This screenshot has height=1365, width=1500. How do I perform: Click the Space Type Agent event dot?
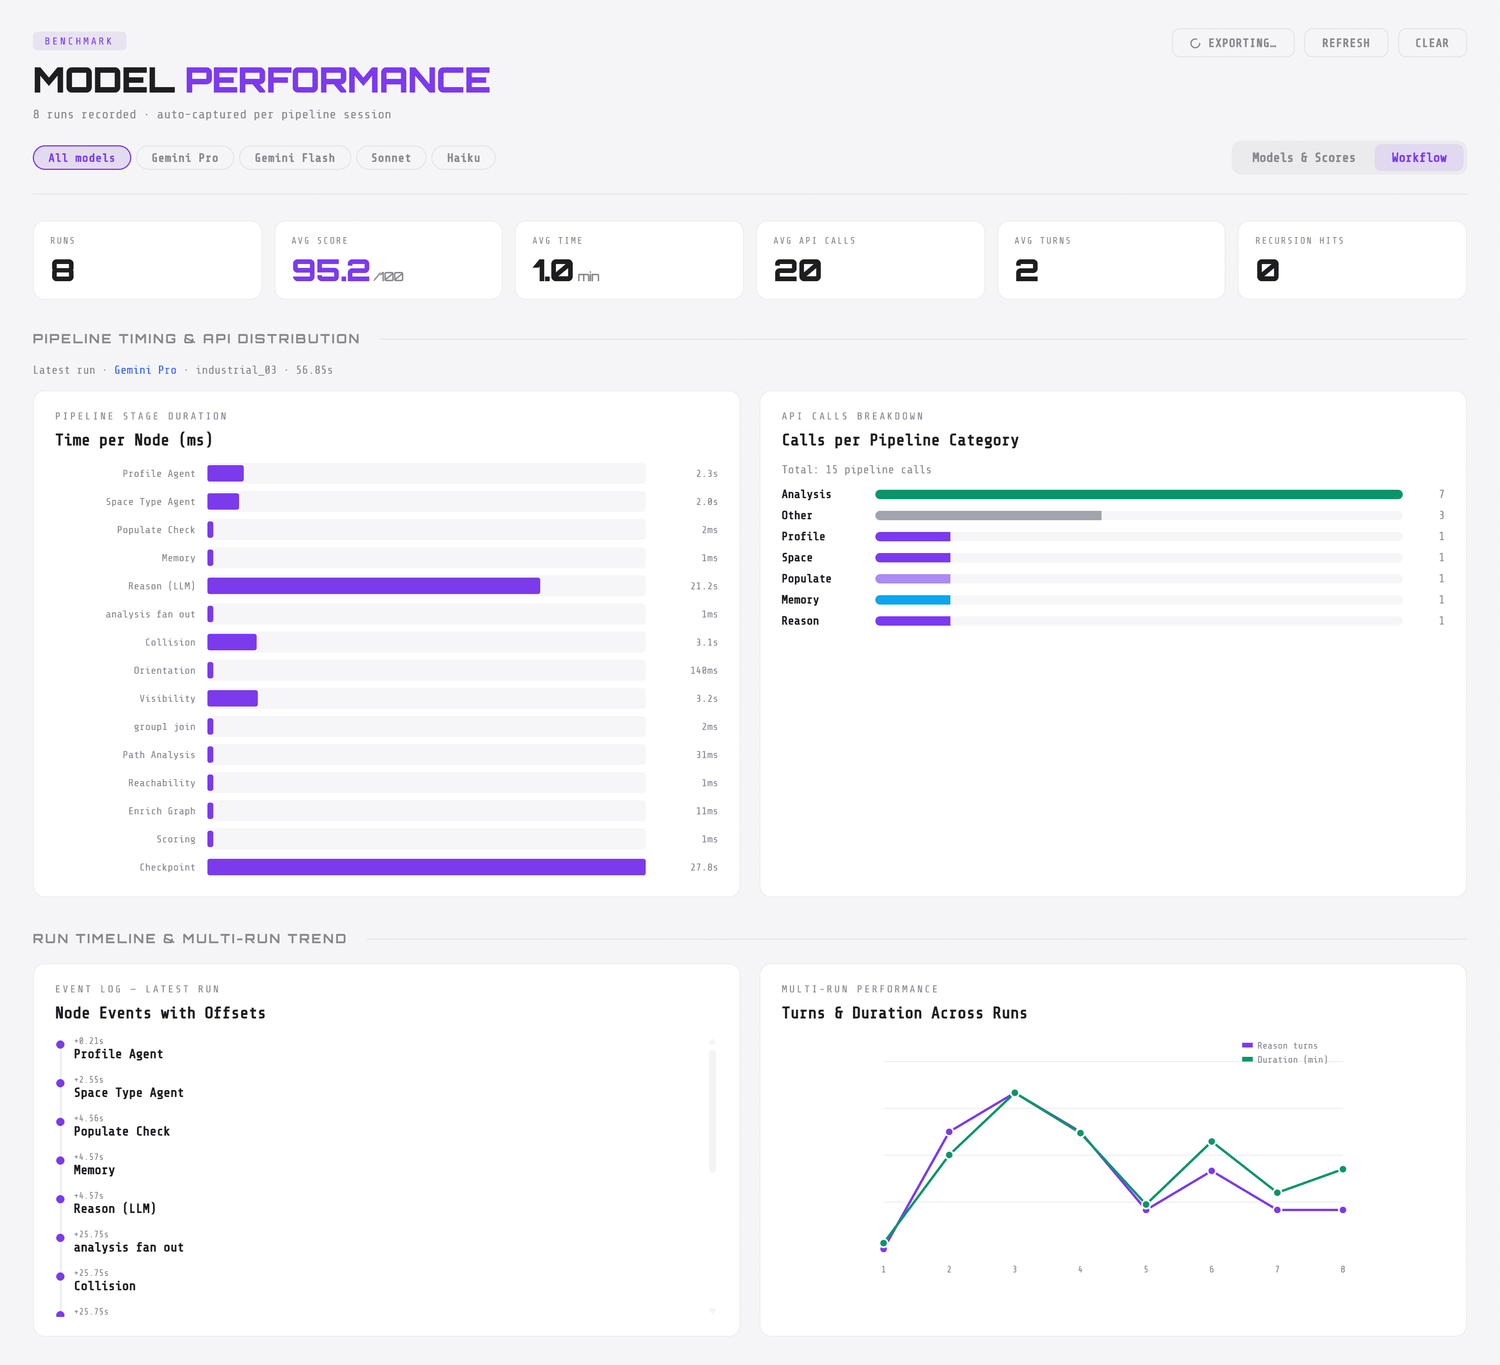60,1083
